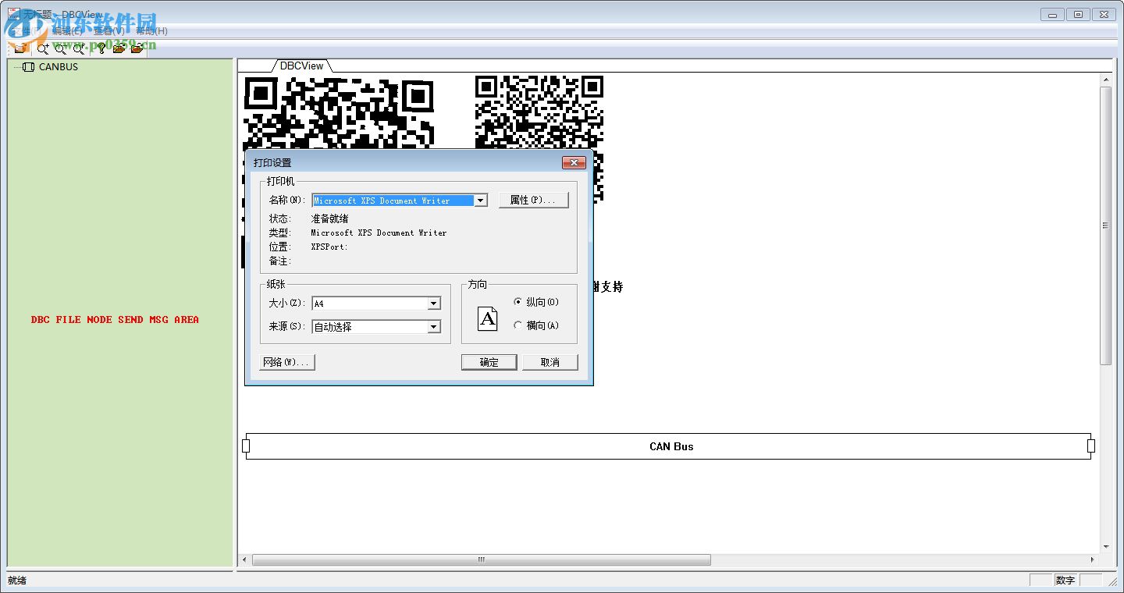Switch to the DBCView tab
Image resolution: width=1124 pixels, height=593 pixels.
[x=301, y=66]
